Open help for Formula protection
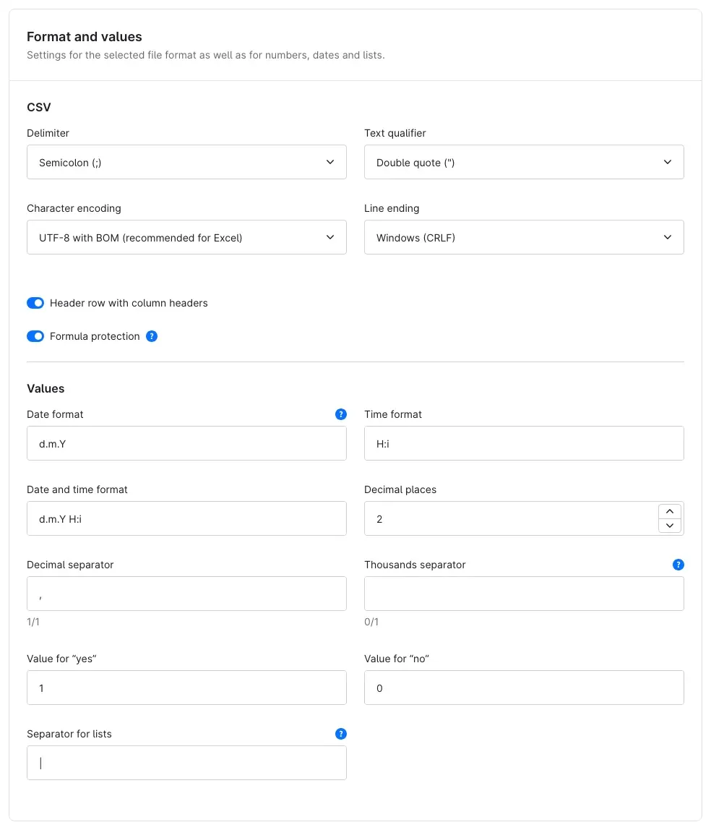 coord(151,336)
